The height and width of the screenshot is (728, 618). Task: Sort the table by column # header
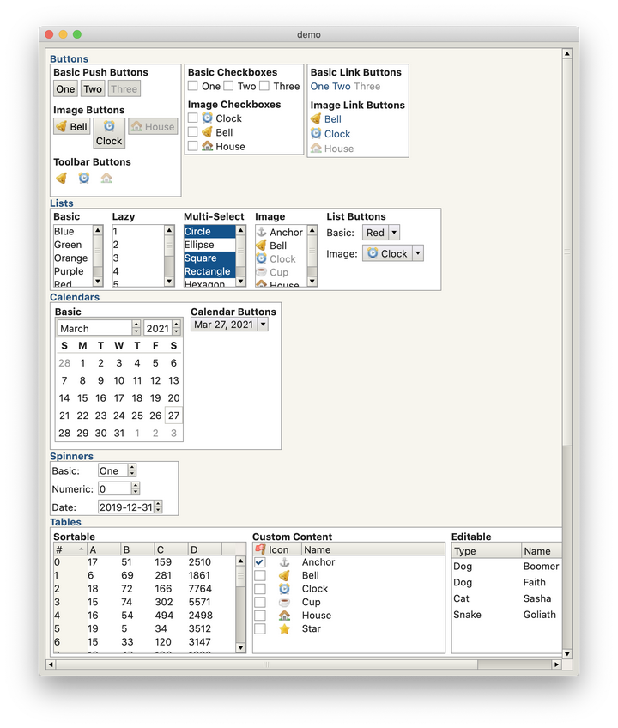click(70, 549)
